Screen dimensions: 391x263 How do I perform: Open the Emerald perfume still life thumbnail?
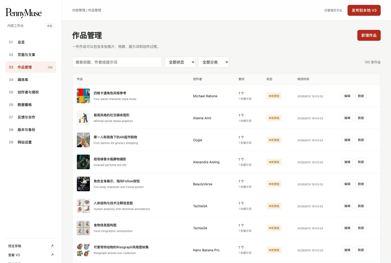click(x=83, y=162)
